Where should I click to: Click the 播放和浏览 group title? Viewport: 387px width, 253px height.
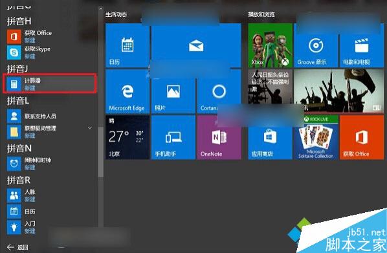(x=261, y=14)
